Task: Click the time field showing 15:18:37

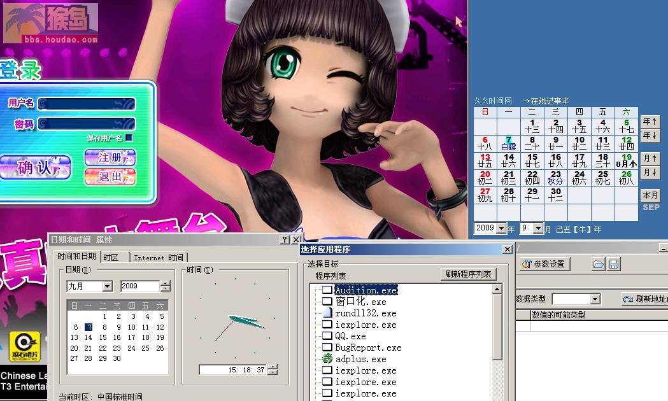Action: click(x=234, y=370)
